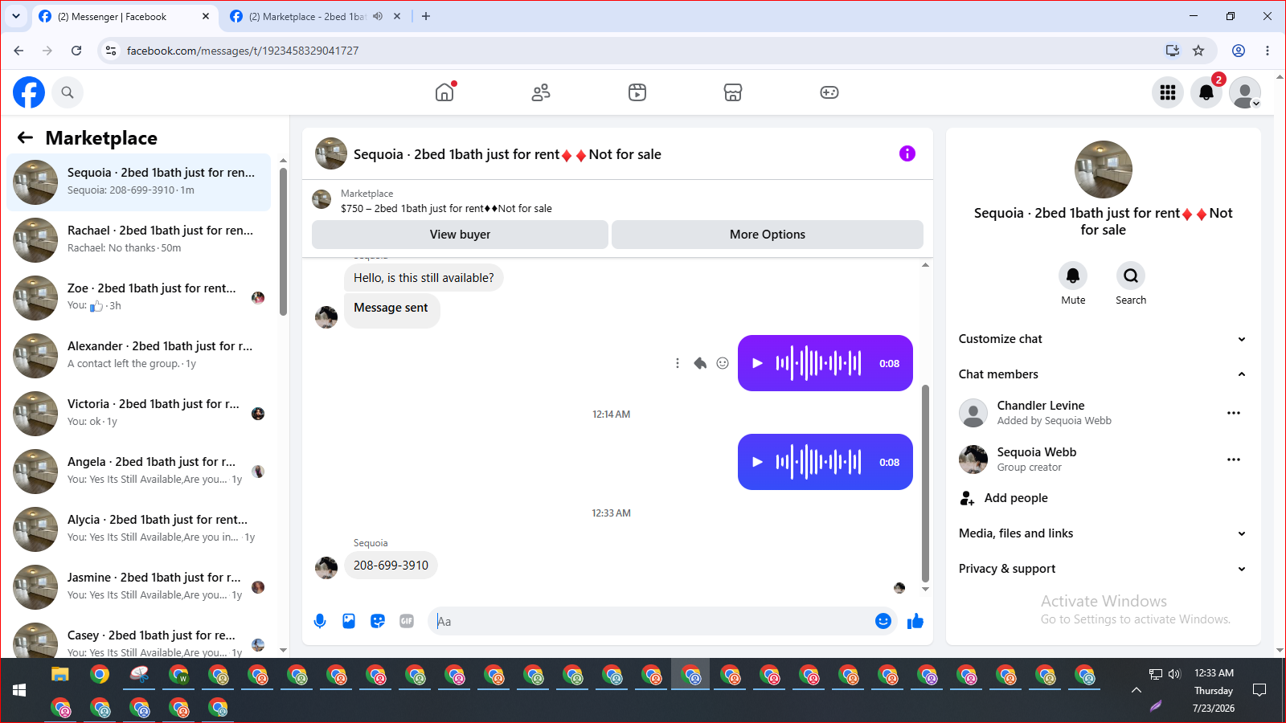
Task: Open the Alexander conversation
Action: 139,355
